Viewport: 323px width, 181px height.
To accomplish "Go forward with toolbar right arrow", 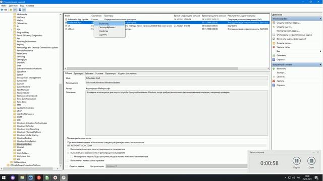I will pos(6,10).
